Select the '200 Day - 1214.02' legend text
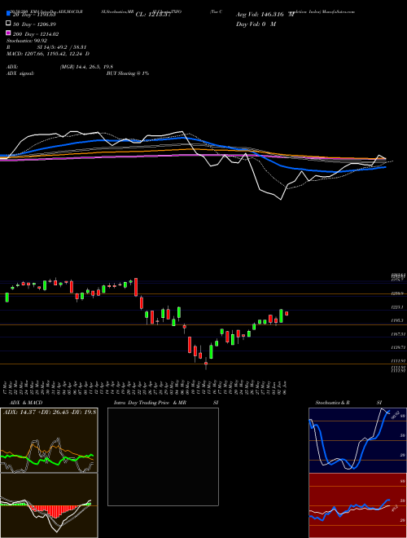407x538 pixels. click(x=36, y=34)
